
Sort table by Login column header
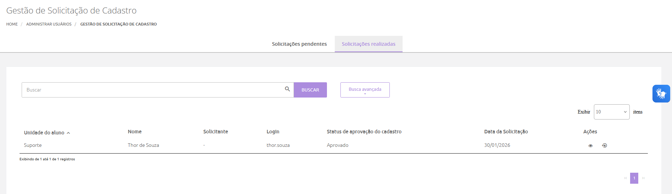click(273, 132)
